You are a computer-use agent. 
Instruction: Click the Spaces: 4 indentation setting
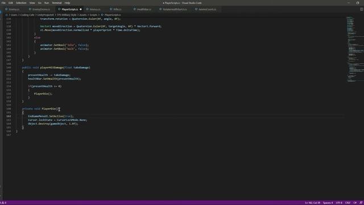[x=328, y=203]
